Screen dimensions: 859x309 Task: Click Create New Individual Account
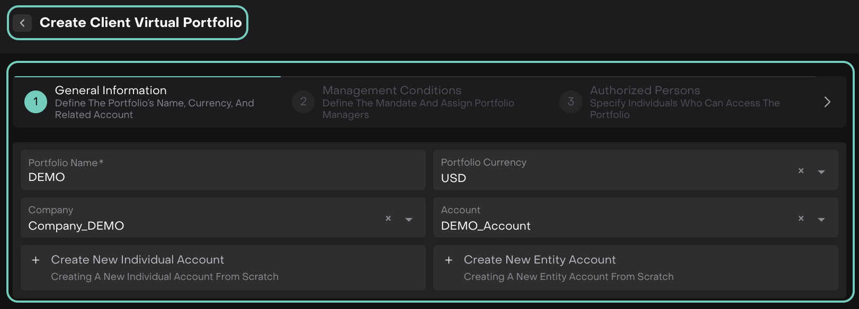coord(138,260)
